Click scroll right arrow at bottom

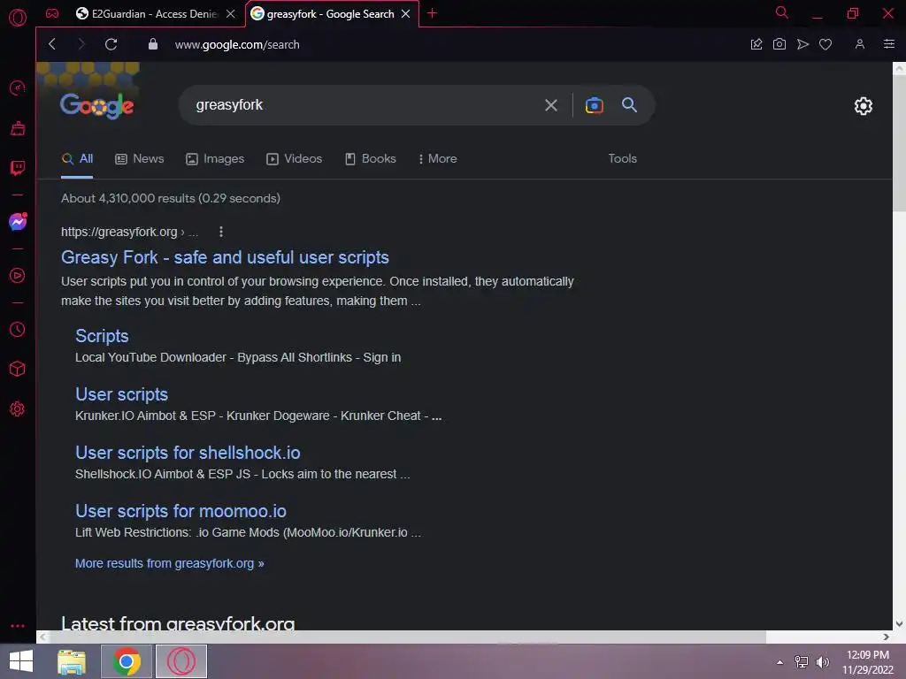point(887,637)
